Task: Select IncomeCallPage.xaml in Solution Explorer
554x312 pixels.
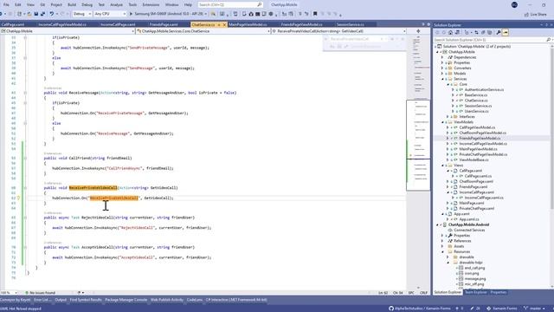Action: [477, 192]
